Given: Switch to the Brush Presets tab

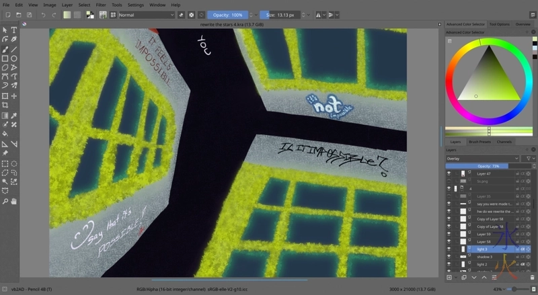Looking at the screenshot, I should [x=479, y=142].
